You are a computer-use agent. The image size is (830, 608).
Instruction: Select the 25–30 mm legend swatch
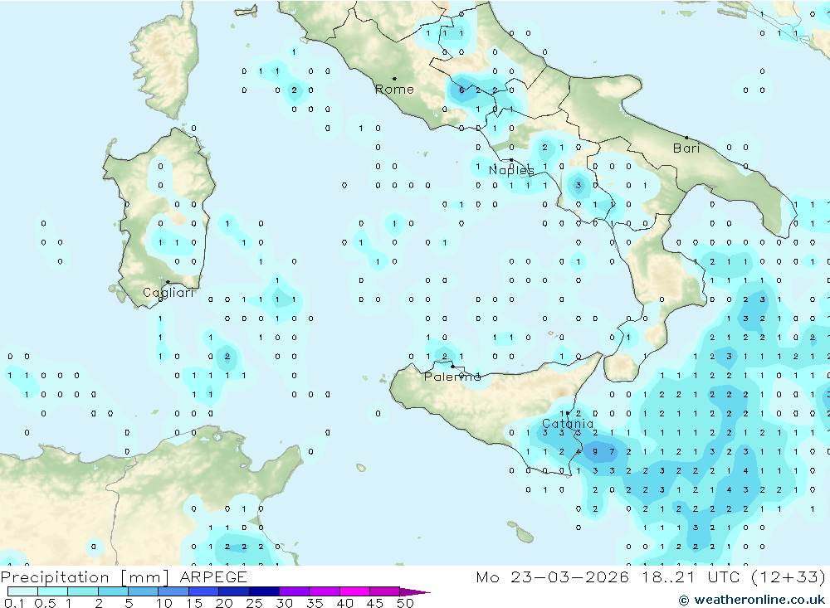pos(264,591)
